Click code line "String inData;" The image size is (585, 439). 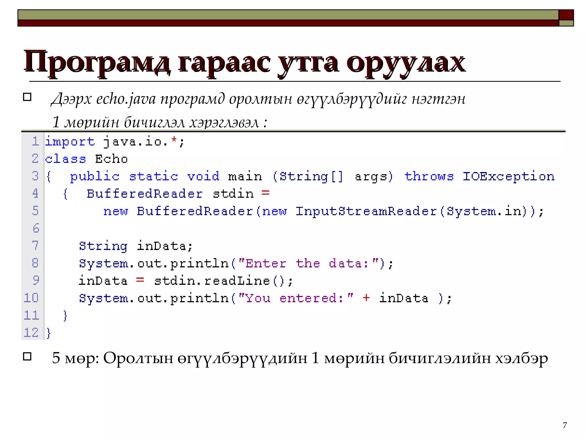[x=136, y=246]
